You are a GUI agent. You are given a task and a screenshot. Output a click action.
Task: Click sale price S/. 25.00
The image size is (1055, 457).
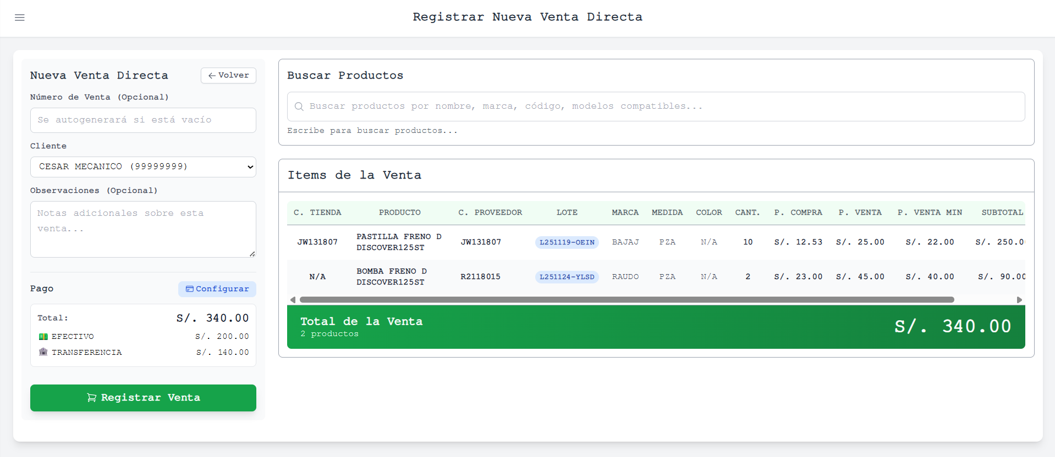point(860,242)
